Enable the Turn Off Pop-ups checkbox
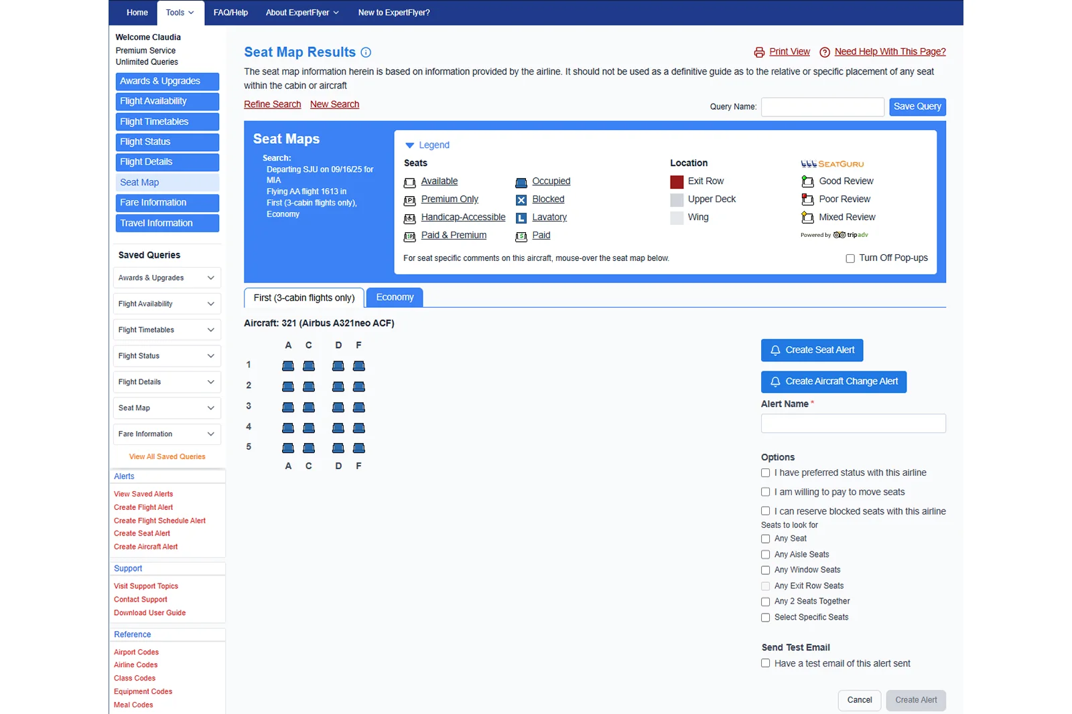1072x714 pixels. pyautogui.click(x=850, y=258)
